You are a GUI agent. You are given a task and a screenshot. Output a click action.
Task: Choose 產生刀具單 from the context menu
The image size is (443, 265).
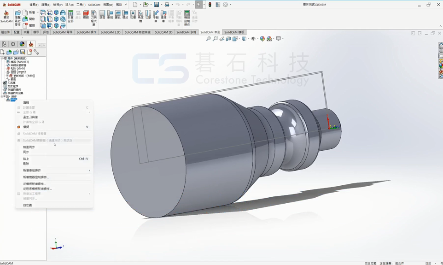coord(30,117)
